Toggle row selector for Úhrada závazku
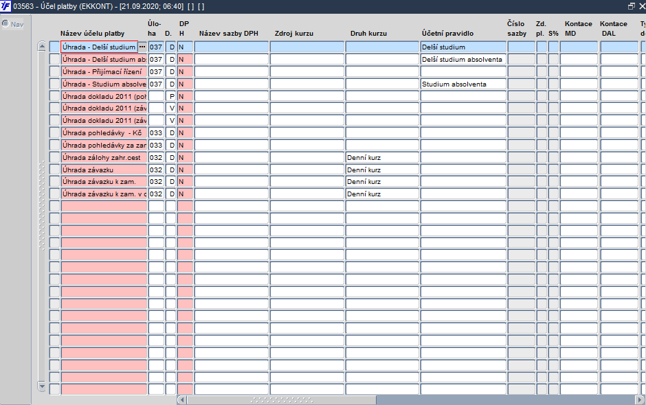 point(54,170)
